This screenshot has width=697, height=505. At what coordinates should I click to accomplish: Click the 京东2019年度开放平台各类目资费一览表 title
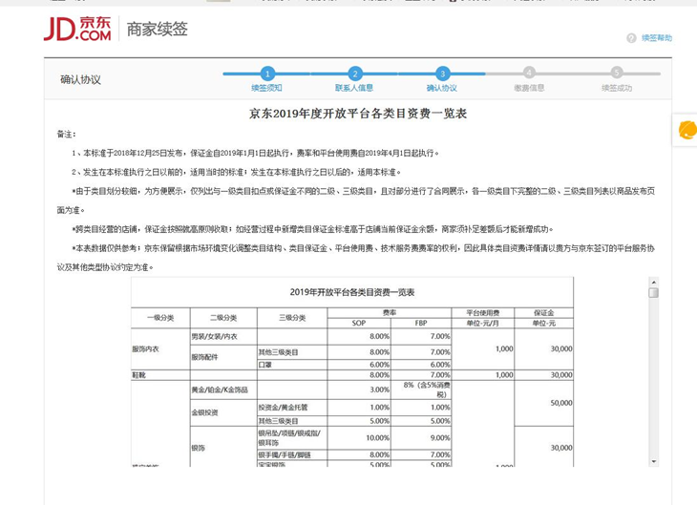pos(358,114)
